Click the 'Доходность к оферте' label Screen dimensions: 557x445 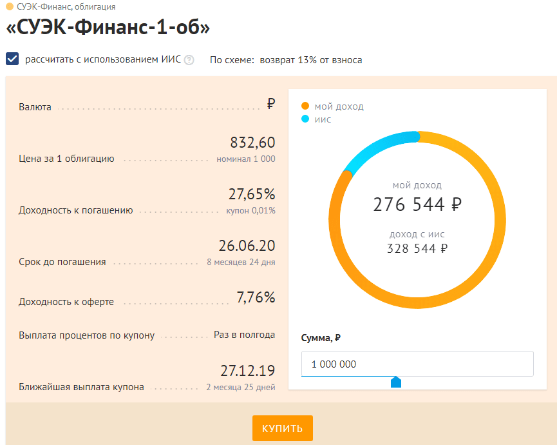66,302
